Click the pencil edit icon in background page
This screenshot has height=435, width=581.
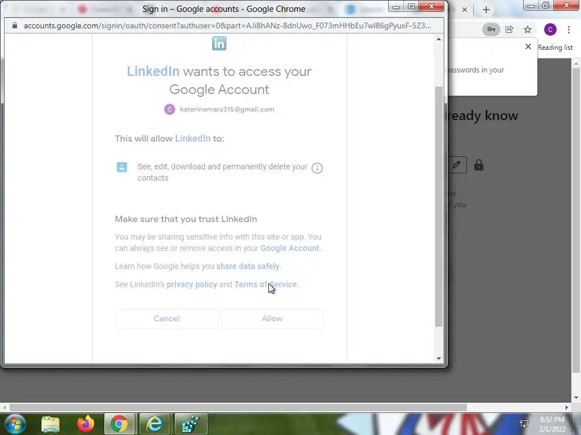(457, 165)
